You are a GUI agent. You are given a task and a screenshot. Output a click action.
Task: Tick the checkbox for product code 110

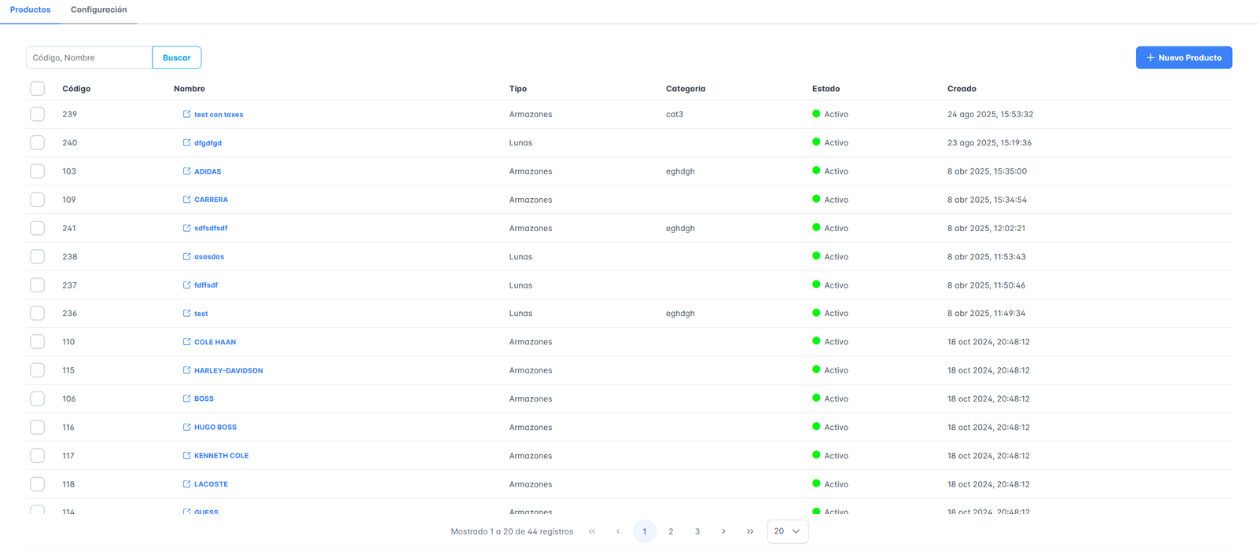pos(37,341)
